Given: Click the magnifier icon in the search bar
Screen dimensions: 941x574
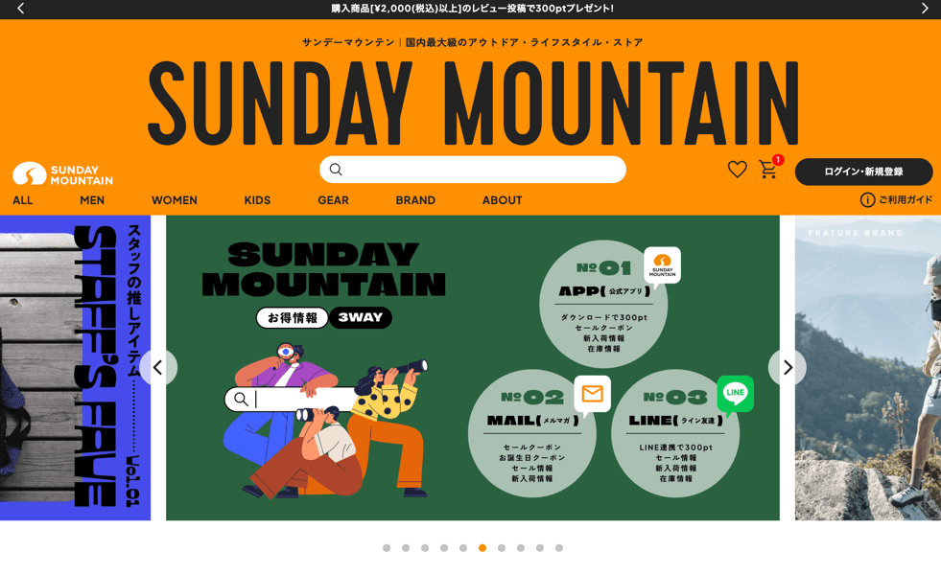Looking at the screenshot, I should (x=336, y=170).
